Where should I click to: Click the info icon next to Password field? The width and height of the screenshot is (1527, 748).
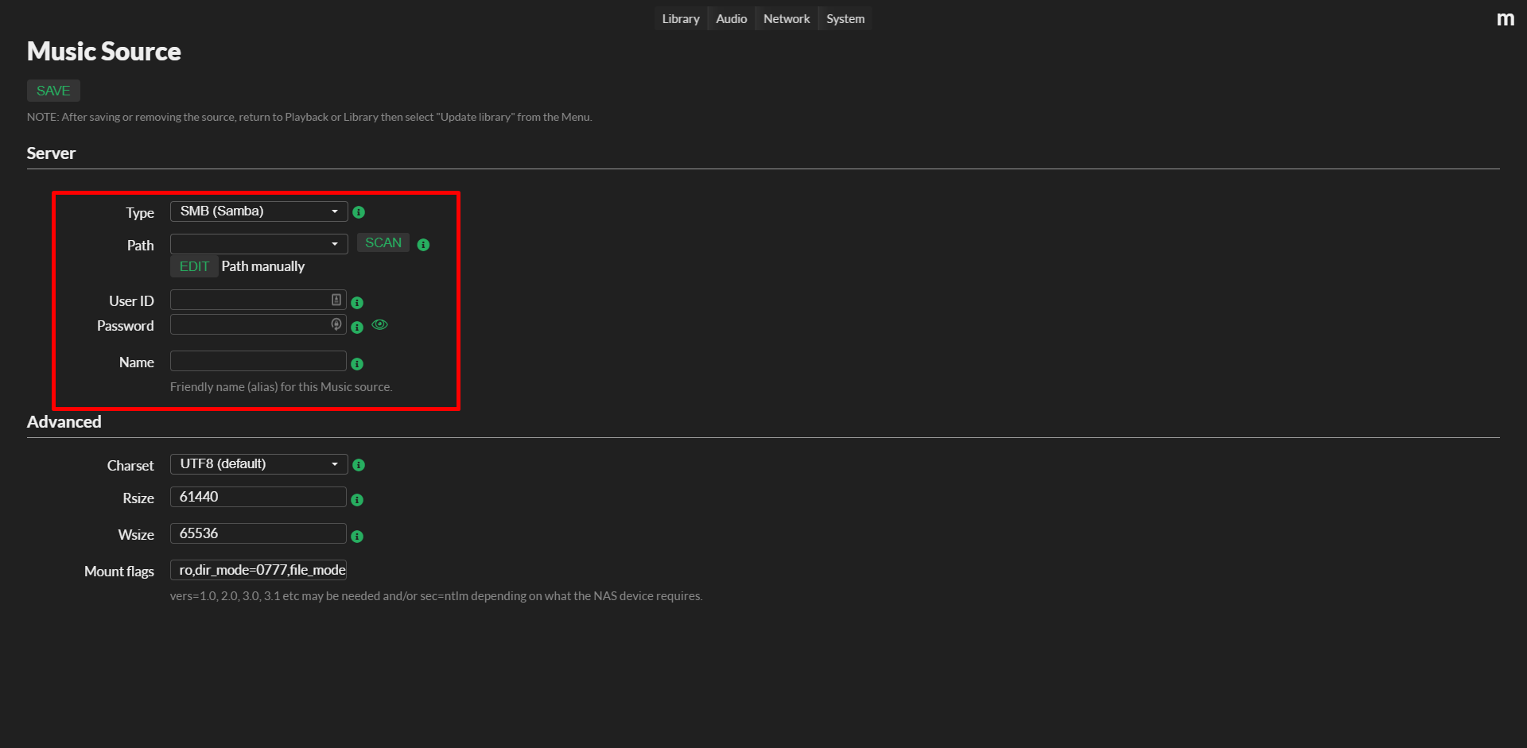coord(357,327)
